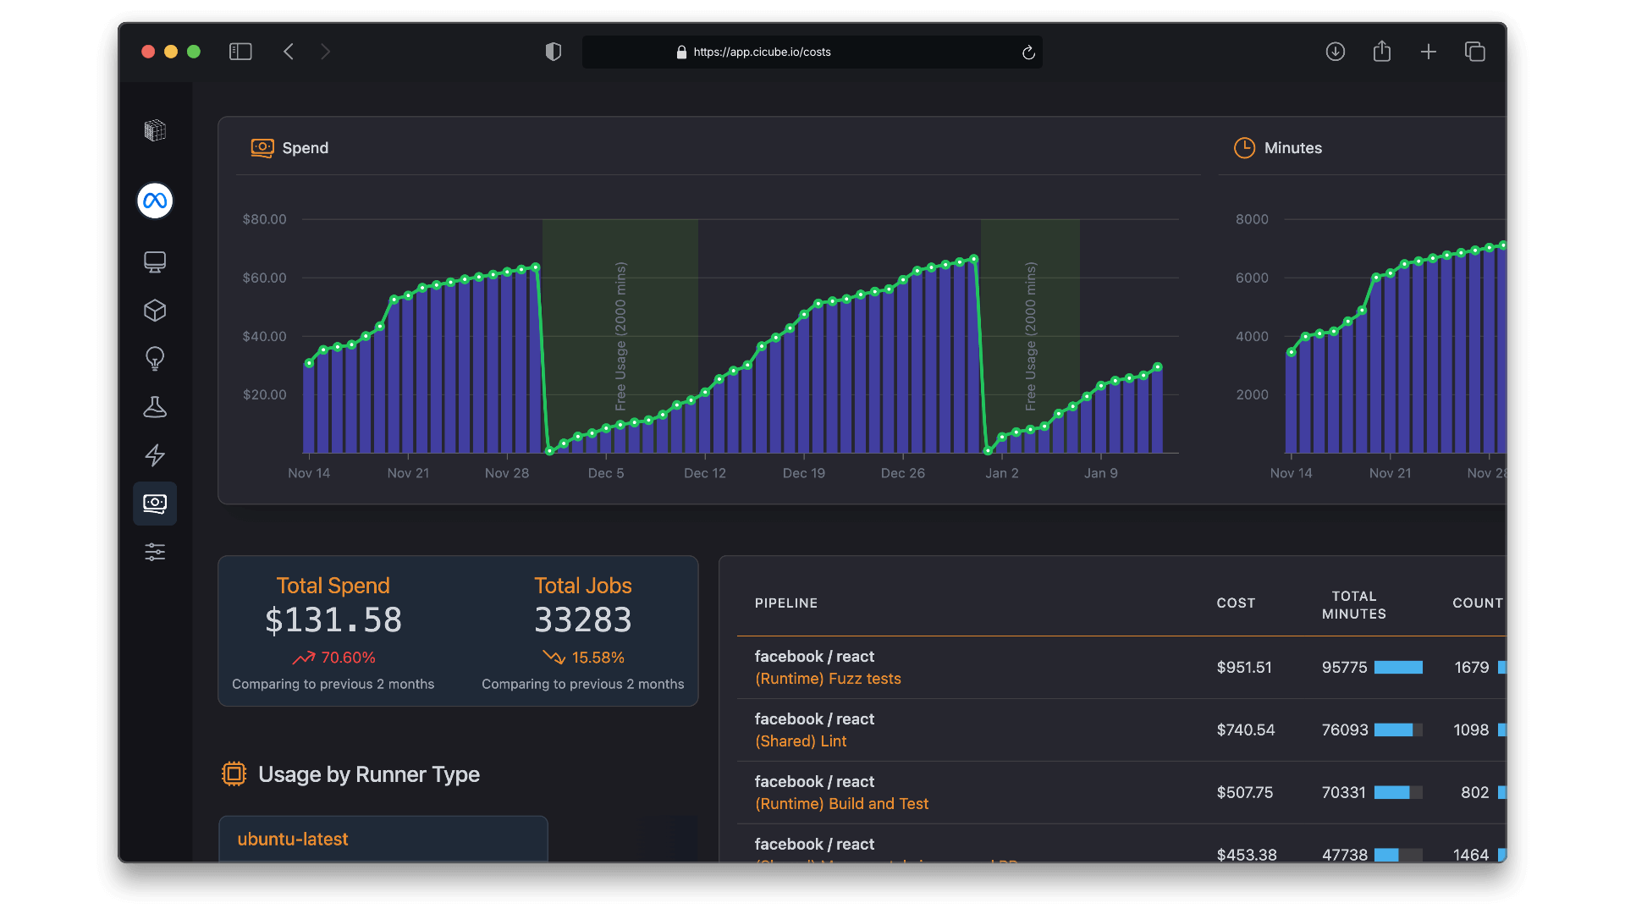Select the ubuntu-latest runner tab
The width and height of the screenshot is (1625, 914).
(x=293, y=839)
